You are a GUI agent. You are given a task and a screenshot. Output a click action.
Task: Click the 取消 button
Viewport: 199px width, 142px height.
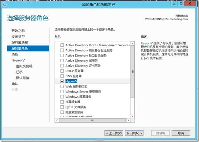pos(181,133)
